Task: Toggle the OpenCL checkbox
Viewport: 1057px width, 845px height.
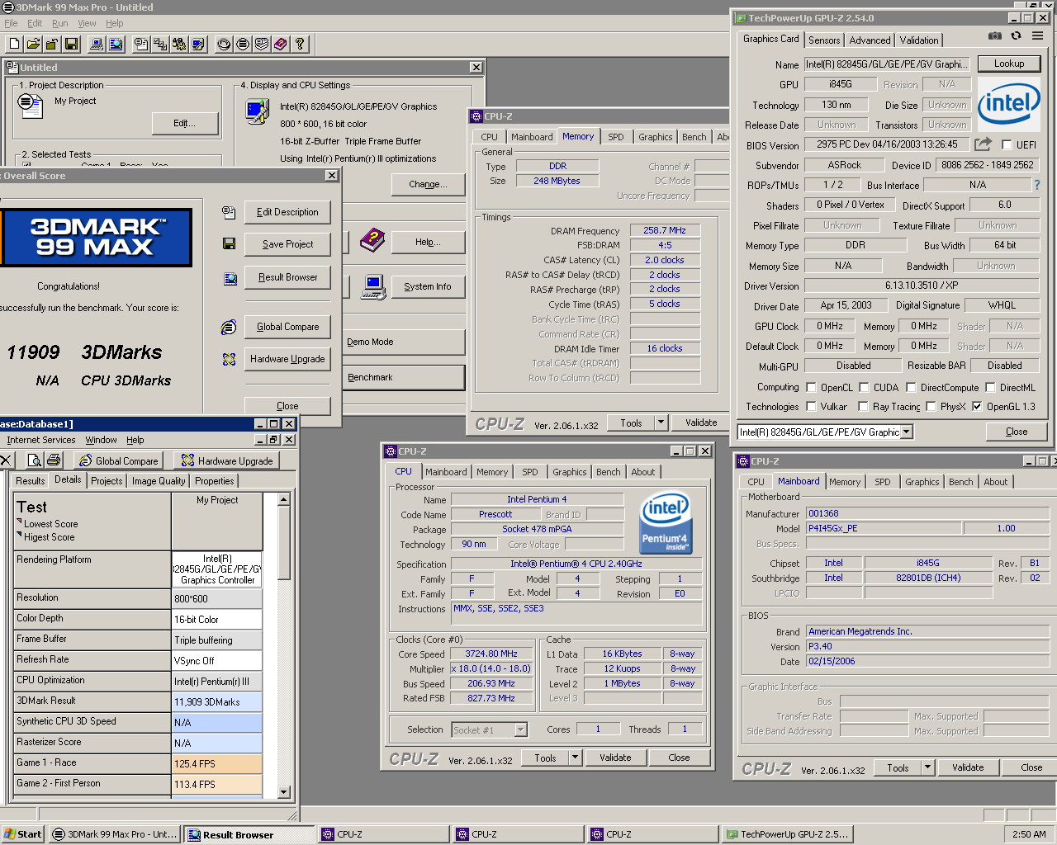Action: click(812, 387)
